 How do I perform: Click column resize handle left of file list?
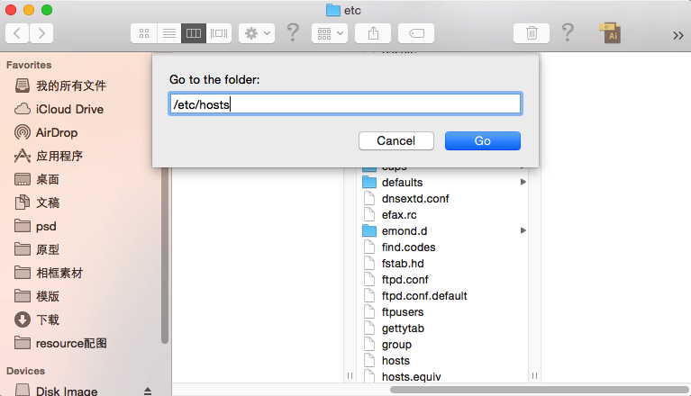click(350, 376)
